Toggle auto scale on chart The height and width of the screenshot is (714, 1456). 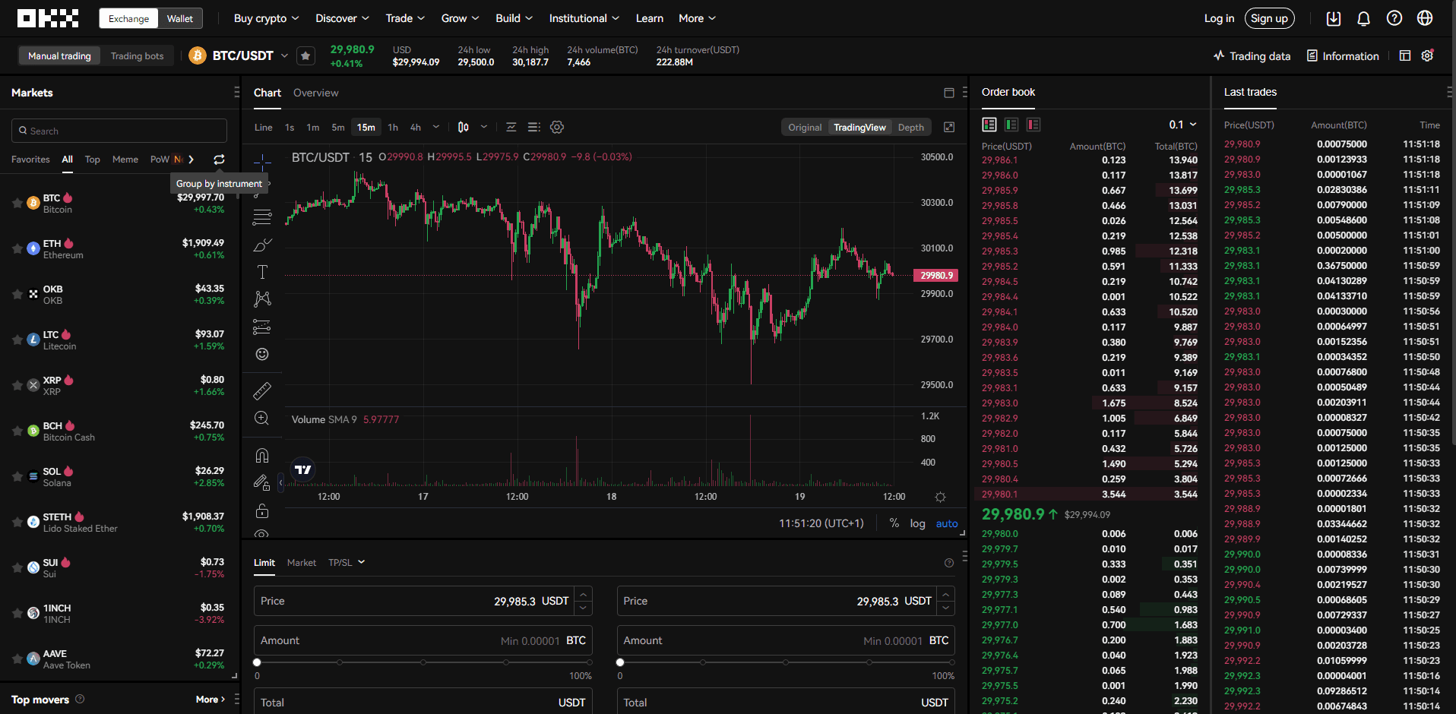(947, 523)
